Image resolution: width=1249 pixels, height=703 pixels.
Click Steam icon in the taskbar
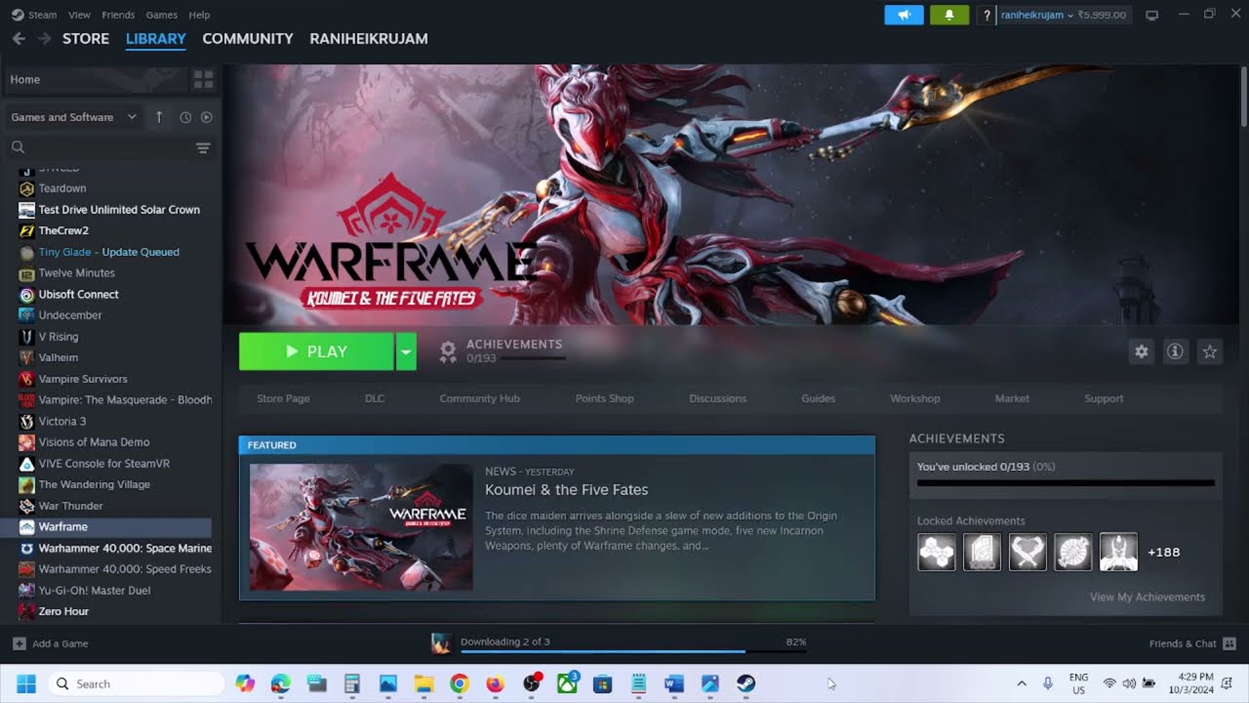tap(745, 683)
